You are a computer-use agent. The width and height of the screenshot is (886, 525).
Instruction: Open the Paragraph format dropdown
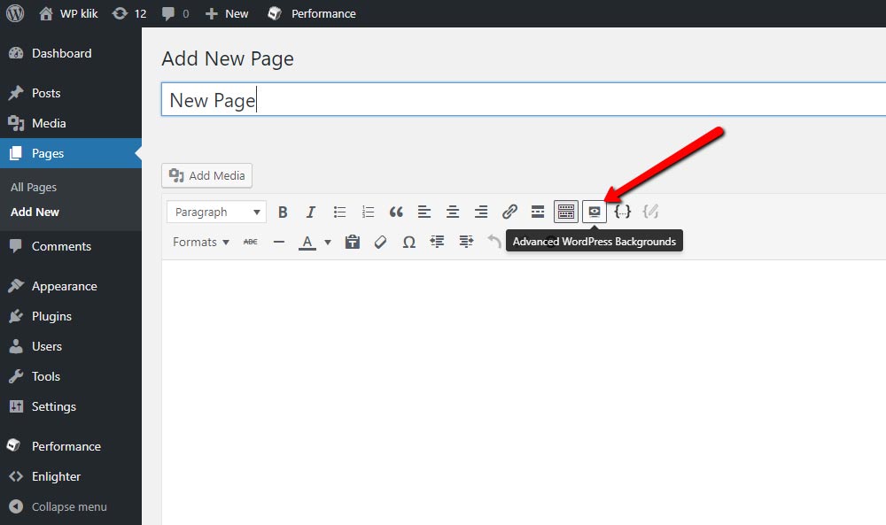216,212
